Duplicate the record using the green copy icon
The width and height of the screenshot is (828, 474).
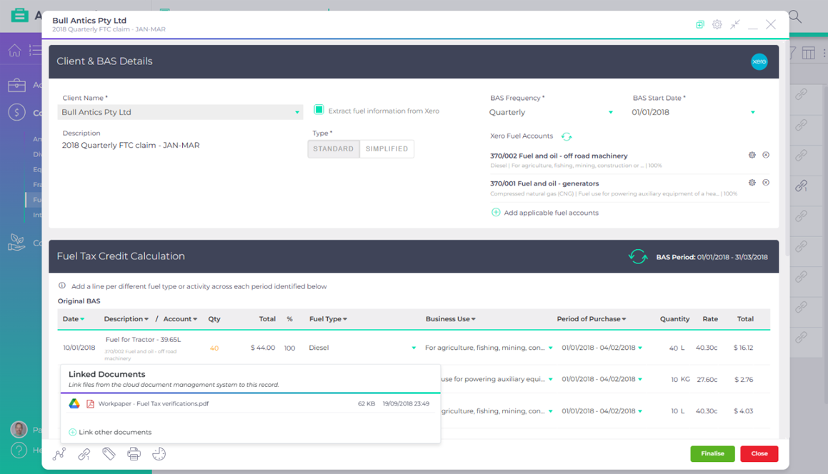699,24
